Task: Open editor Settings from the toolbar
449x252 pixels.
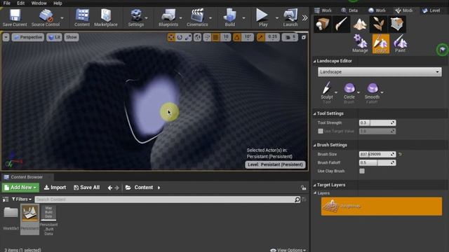Action: click(x=135, y=17)
